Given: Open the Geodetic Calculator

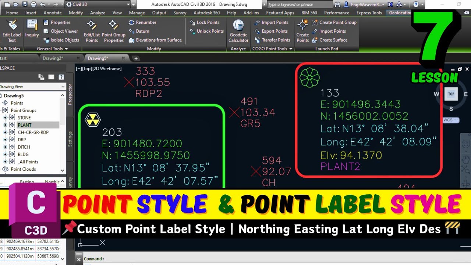Looking at the screenshot, I should point(238,31).
